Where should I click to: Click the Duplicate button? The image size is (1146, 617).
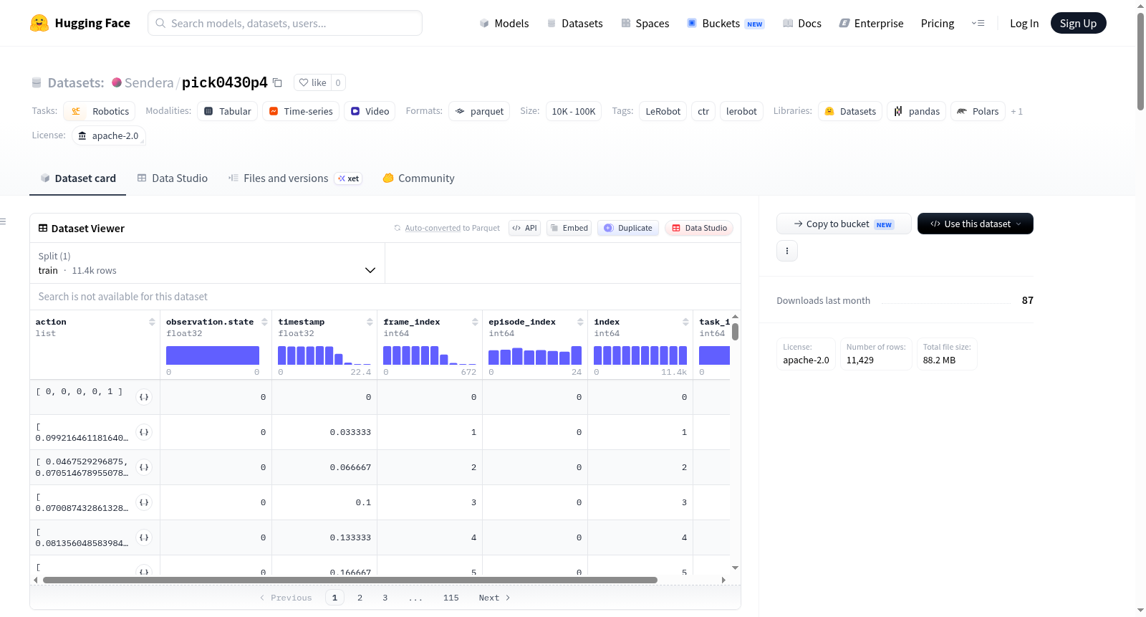(628, 228)
